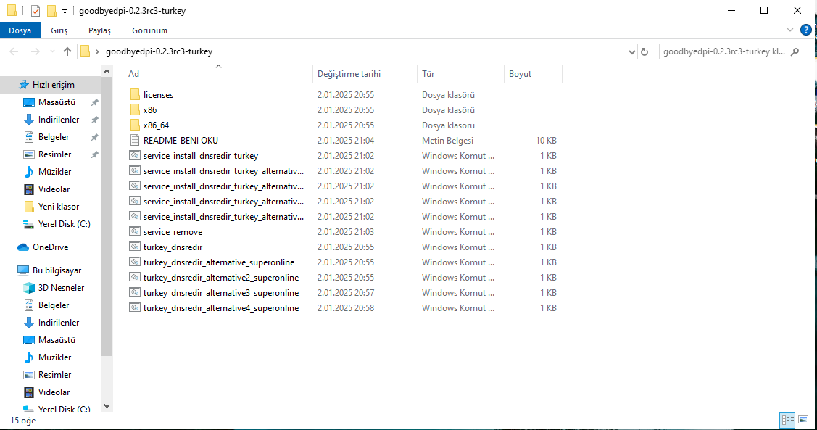This screenshot has width=817, height=430.
Task: Click turkey_dnsredir_alternative4_superonline file icon
Action: click(x=135, y=307)
